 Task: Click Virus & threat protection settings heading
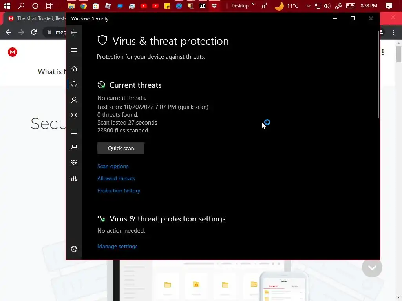point(168,219)
